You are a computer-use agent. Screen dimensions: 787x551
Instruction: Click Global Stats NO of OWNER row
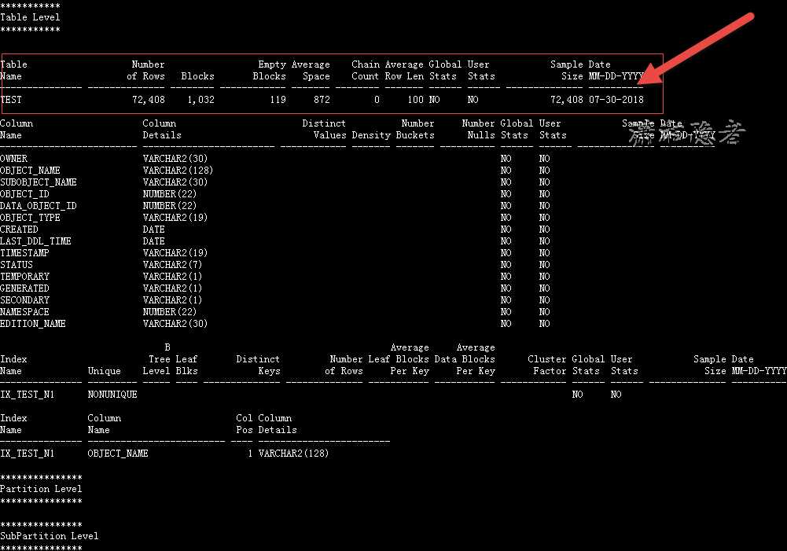(506, 159)
